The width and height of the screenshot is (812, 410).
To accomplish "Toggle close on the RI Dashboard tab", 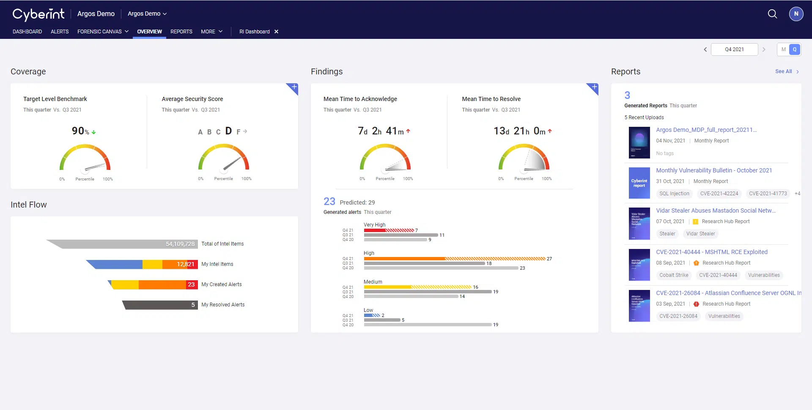I will pyautogui.click(x=277, y=31).
